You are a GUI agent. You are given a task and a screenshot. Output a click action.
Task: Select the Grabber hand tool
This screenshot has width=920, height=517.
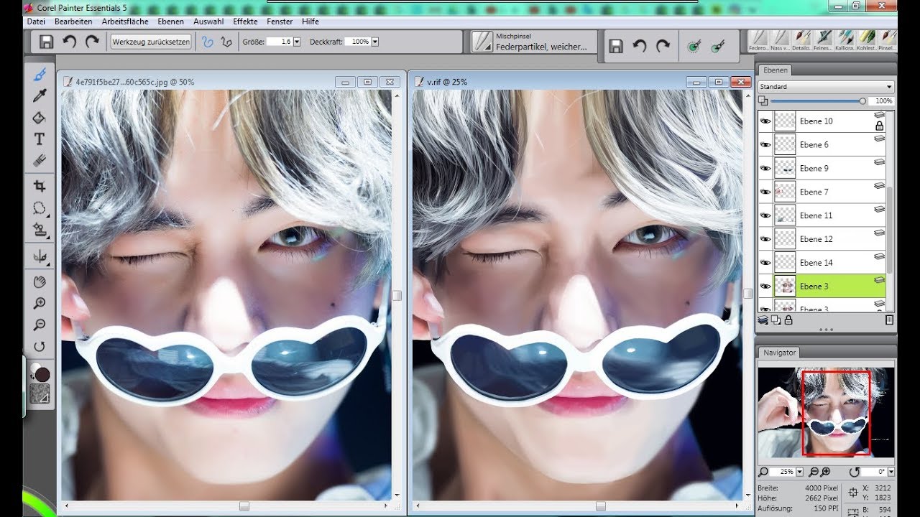(x=40, y=281)
